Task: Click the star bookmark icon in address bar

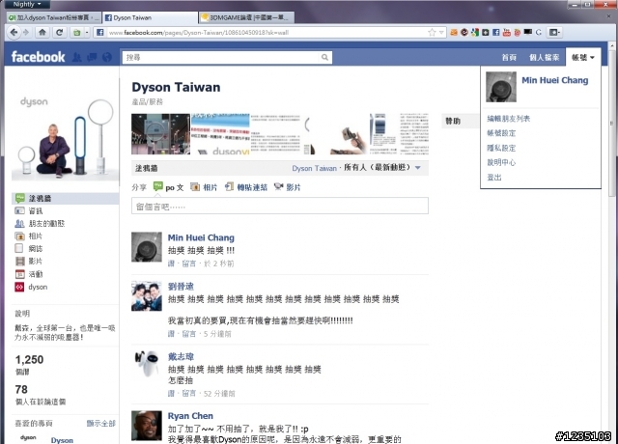Action: pyautogui.click(x=432, y=32)
